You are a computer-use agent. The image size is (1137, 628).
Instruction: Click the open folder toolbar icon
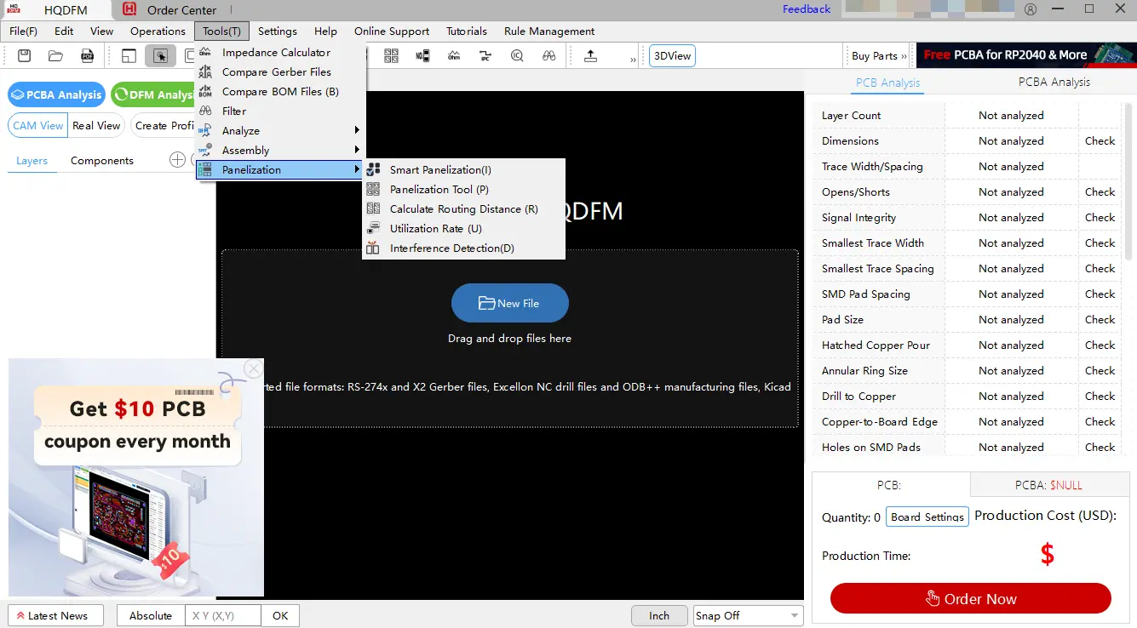click(x=56, y=56)
